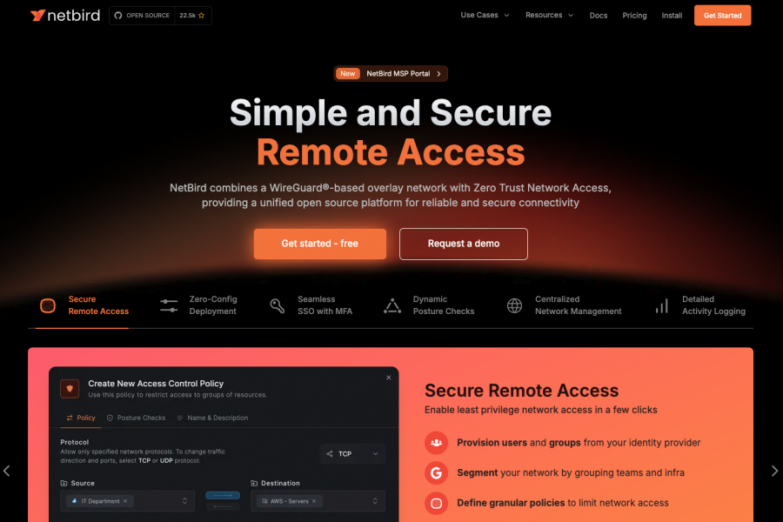Go to the next carousel slide arrow
The width and height of the screenshot is (783, 522).
(x=774, y=471)
